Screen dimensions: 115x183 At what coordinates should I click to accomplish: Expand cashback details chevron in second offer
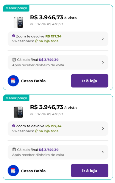click(103, 129)
